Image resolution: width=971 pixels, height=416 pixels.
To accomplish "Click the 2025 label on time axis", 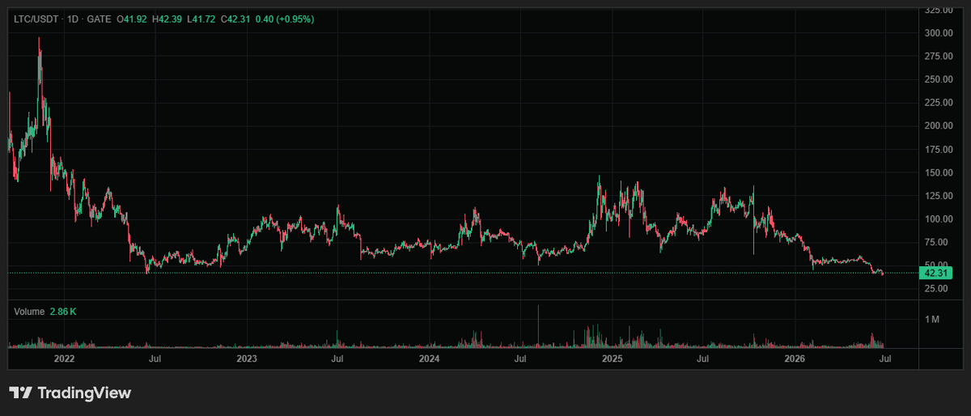I will click(613, 359).
